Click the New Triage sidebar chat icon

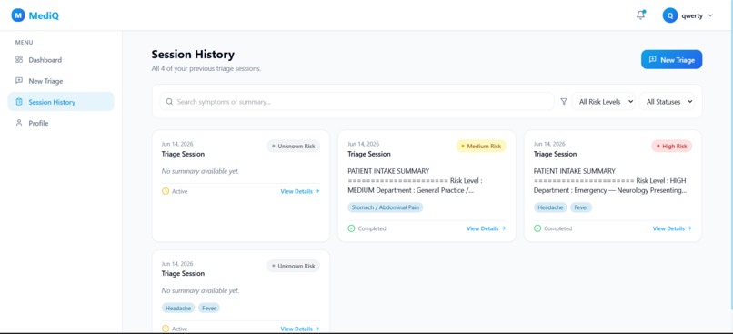(x=19, y=80)
